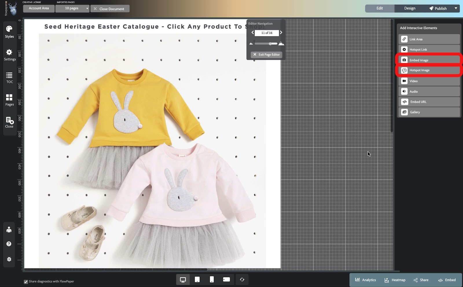Expand the 10 pages dropdown
Screen dimensions: 463x287
72,8
